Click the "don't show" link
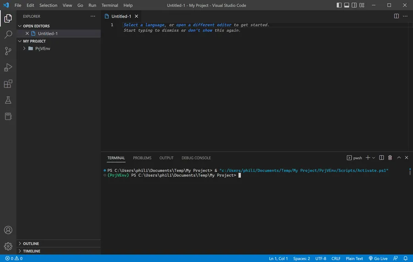The image size is (413, 262). pyautogui.click(x=200, y=30)
